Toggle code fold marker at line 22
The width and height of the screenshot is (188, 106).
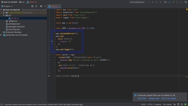55,65
